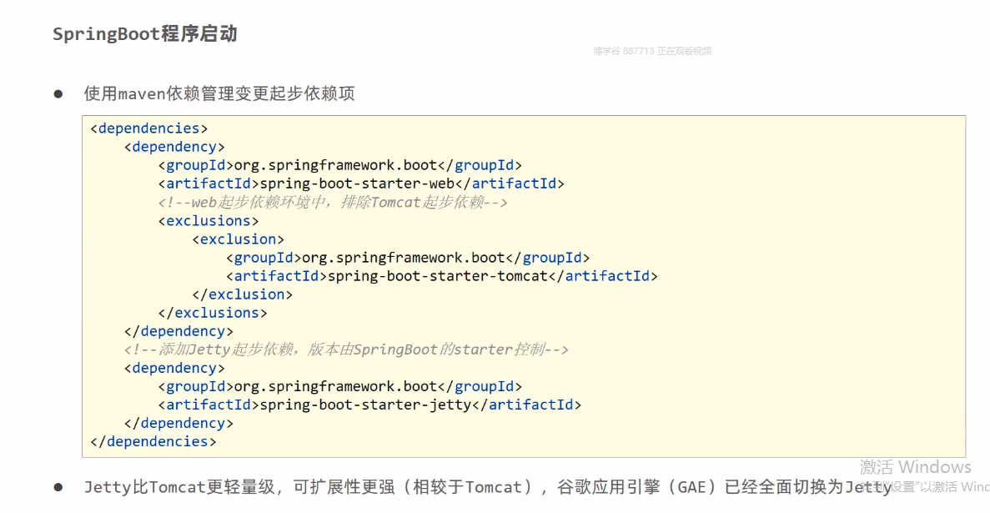Click the bullet dot before "Jetty比Tomcat更轻量级"

58,486
